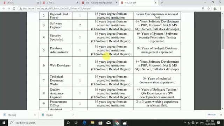This screenshot has width=224, height=126.
Task: Click the Technical Document Writer cell
Action: click(x=60, y=80)
